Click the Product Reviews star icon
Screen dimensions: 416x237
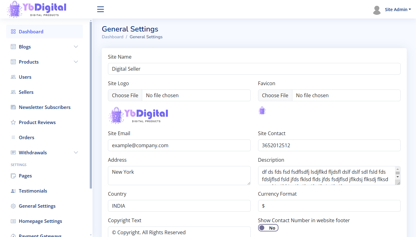(13, 123)
